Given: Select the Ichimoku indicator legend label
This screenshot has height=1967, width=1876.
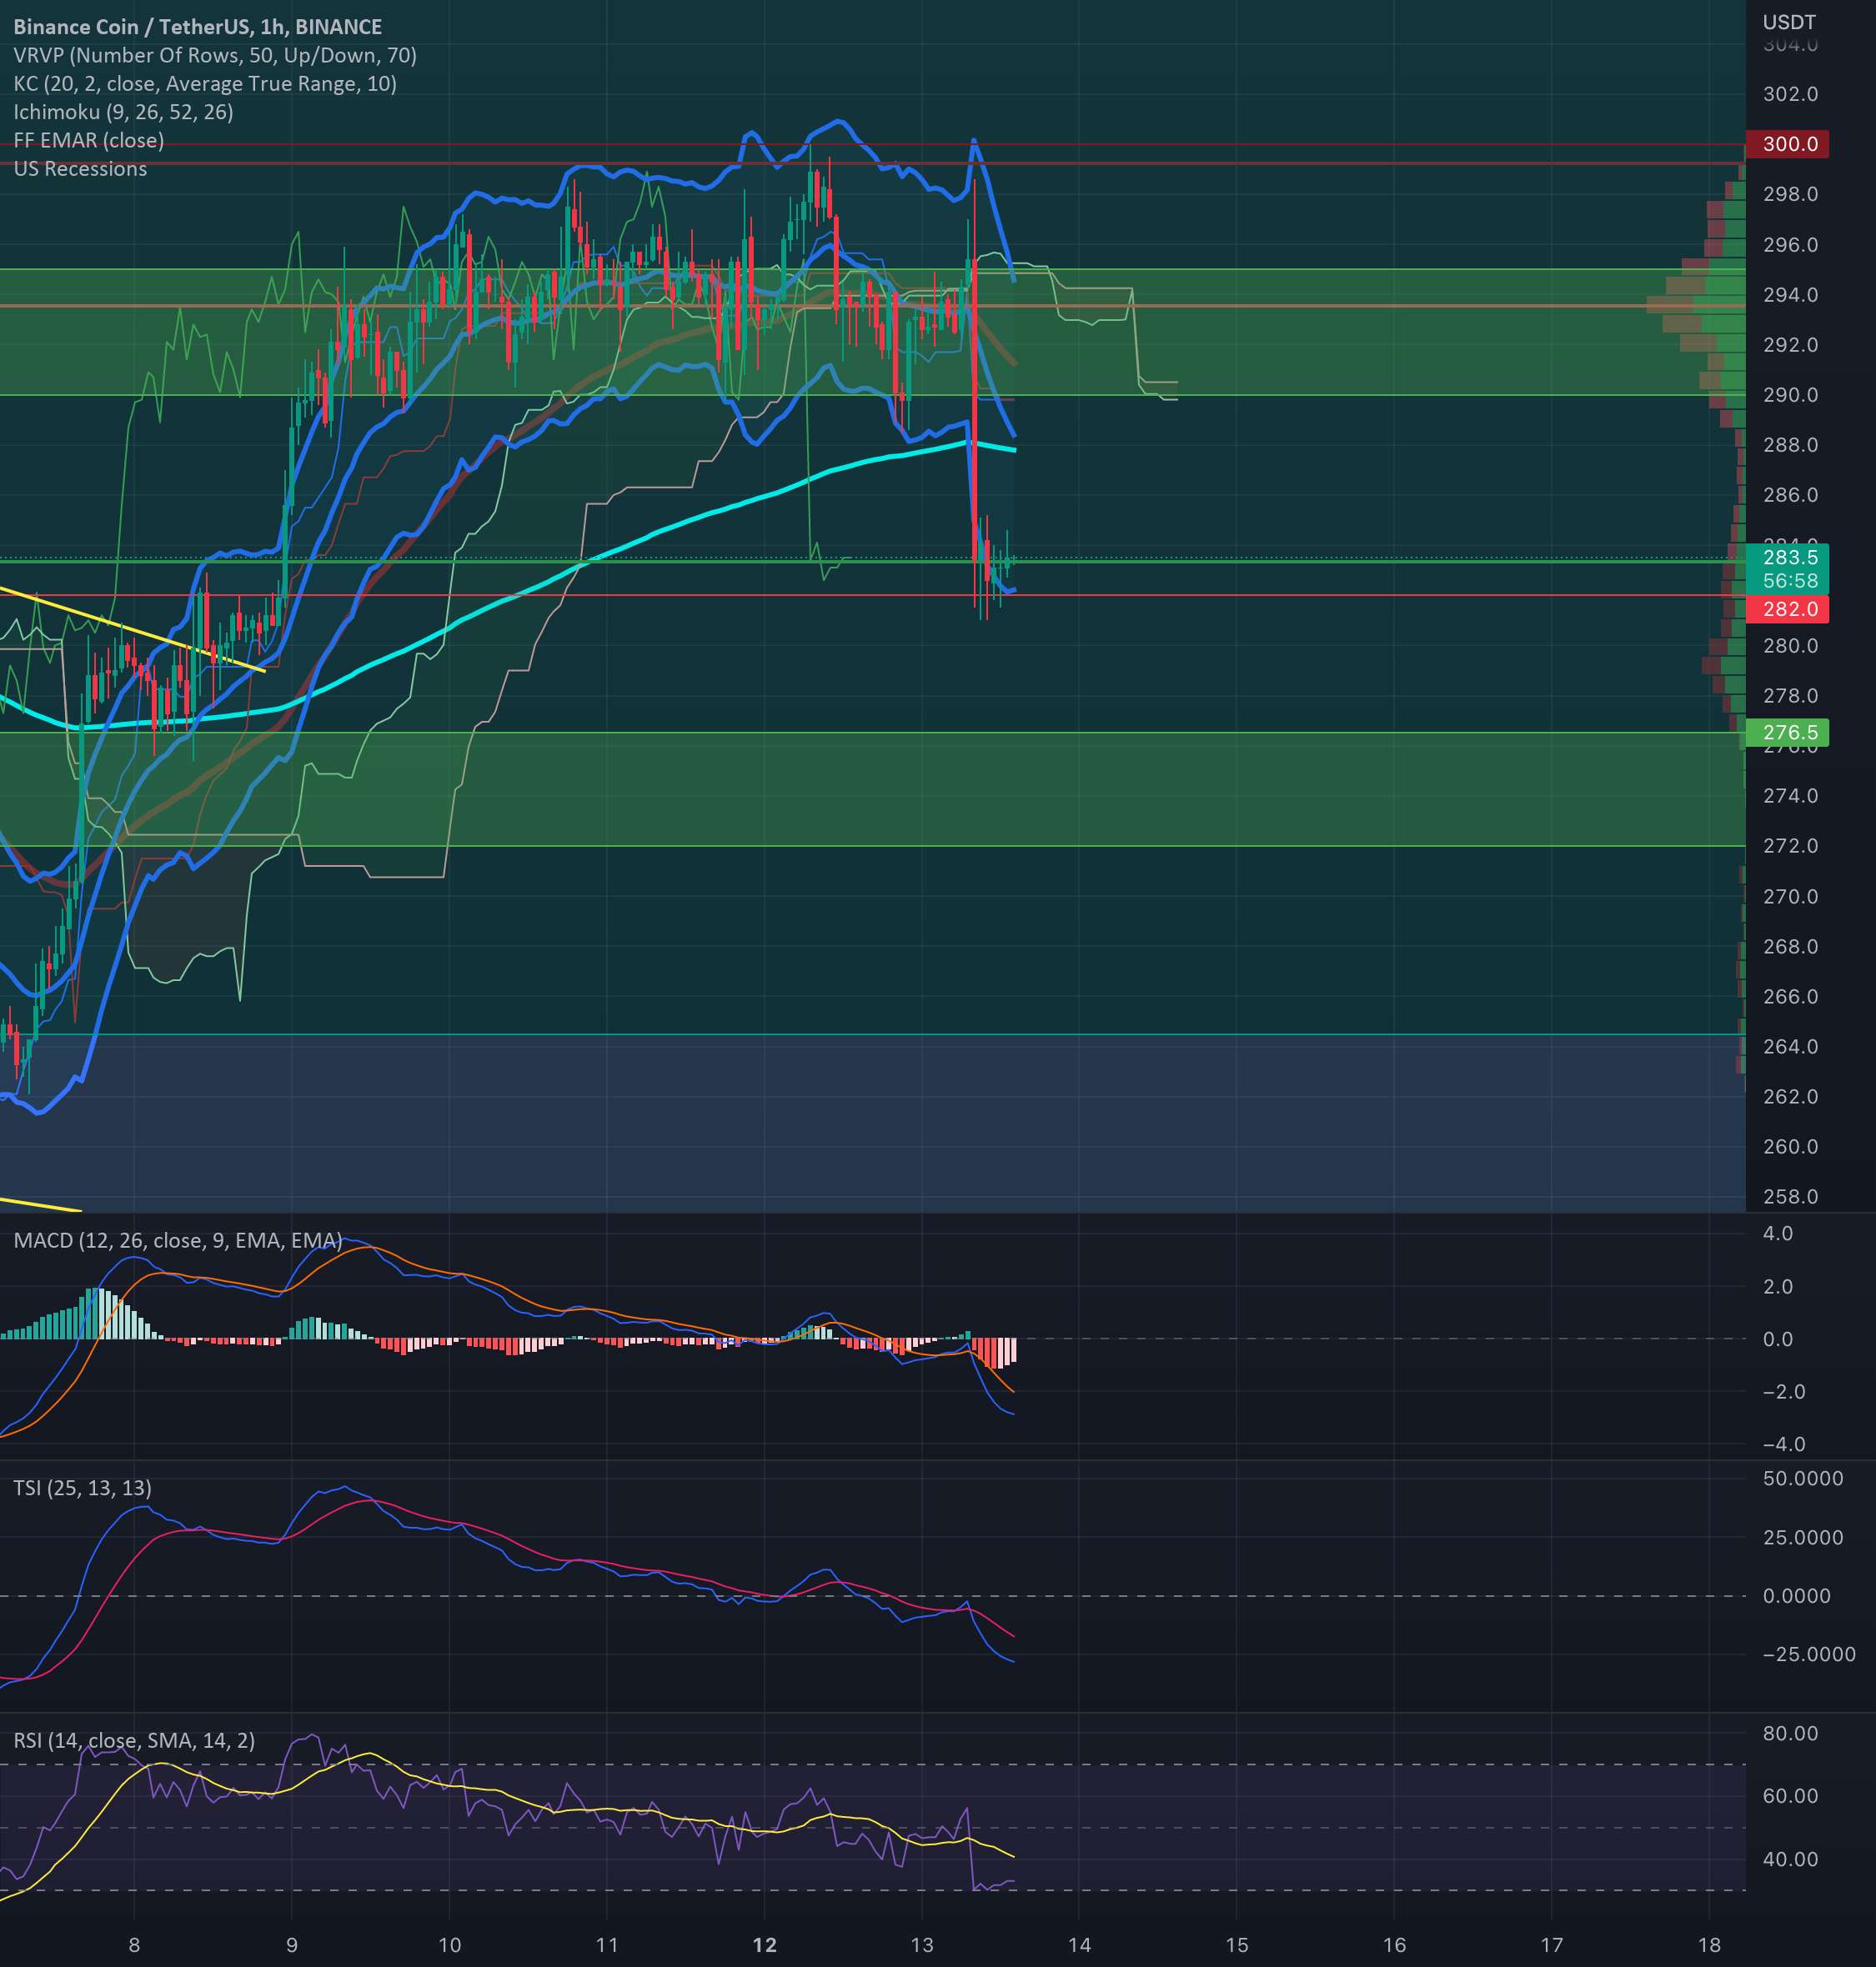Looking at the screenshot, I should tap(123, 112).
